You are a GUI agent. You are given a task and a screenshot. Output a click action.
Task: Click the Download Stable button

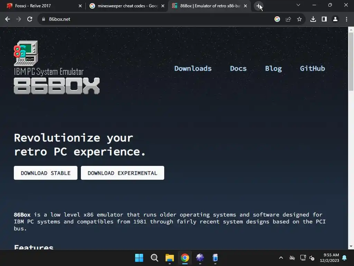46,173
